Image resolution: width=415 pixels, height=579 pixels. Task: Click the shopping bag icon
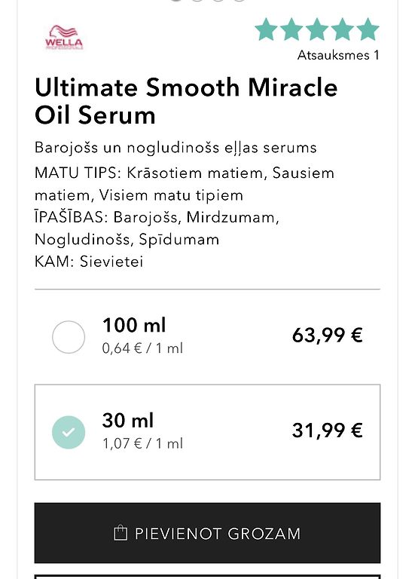pos(121,533)
